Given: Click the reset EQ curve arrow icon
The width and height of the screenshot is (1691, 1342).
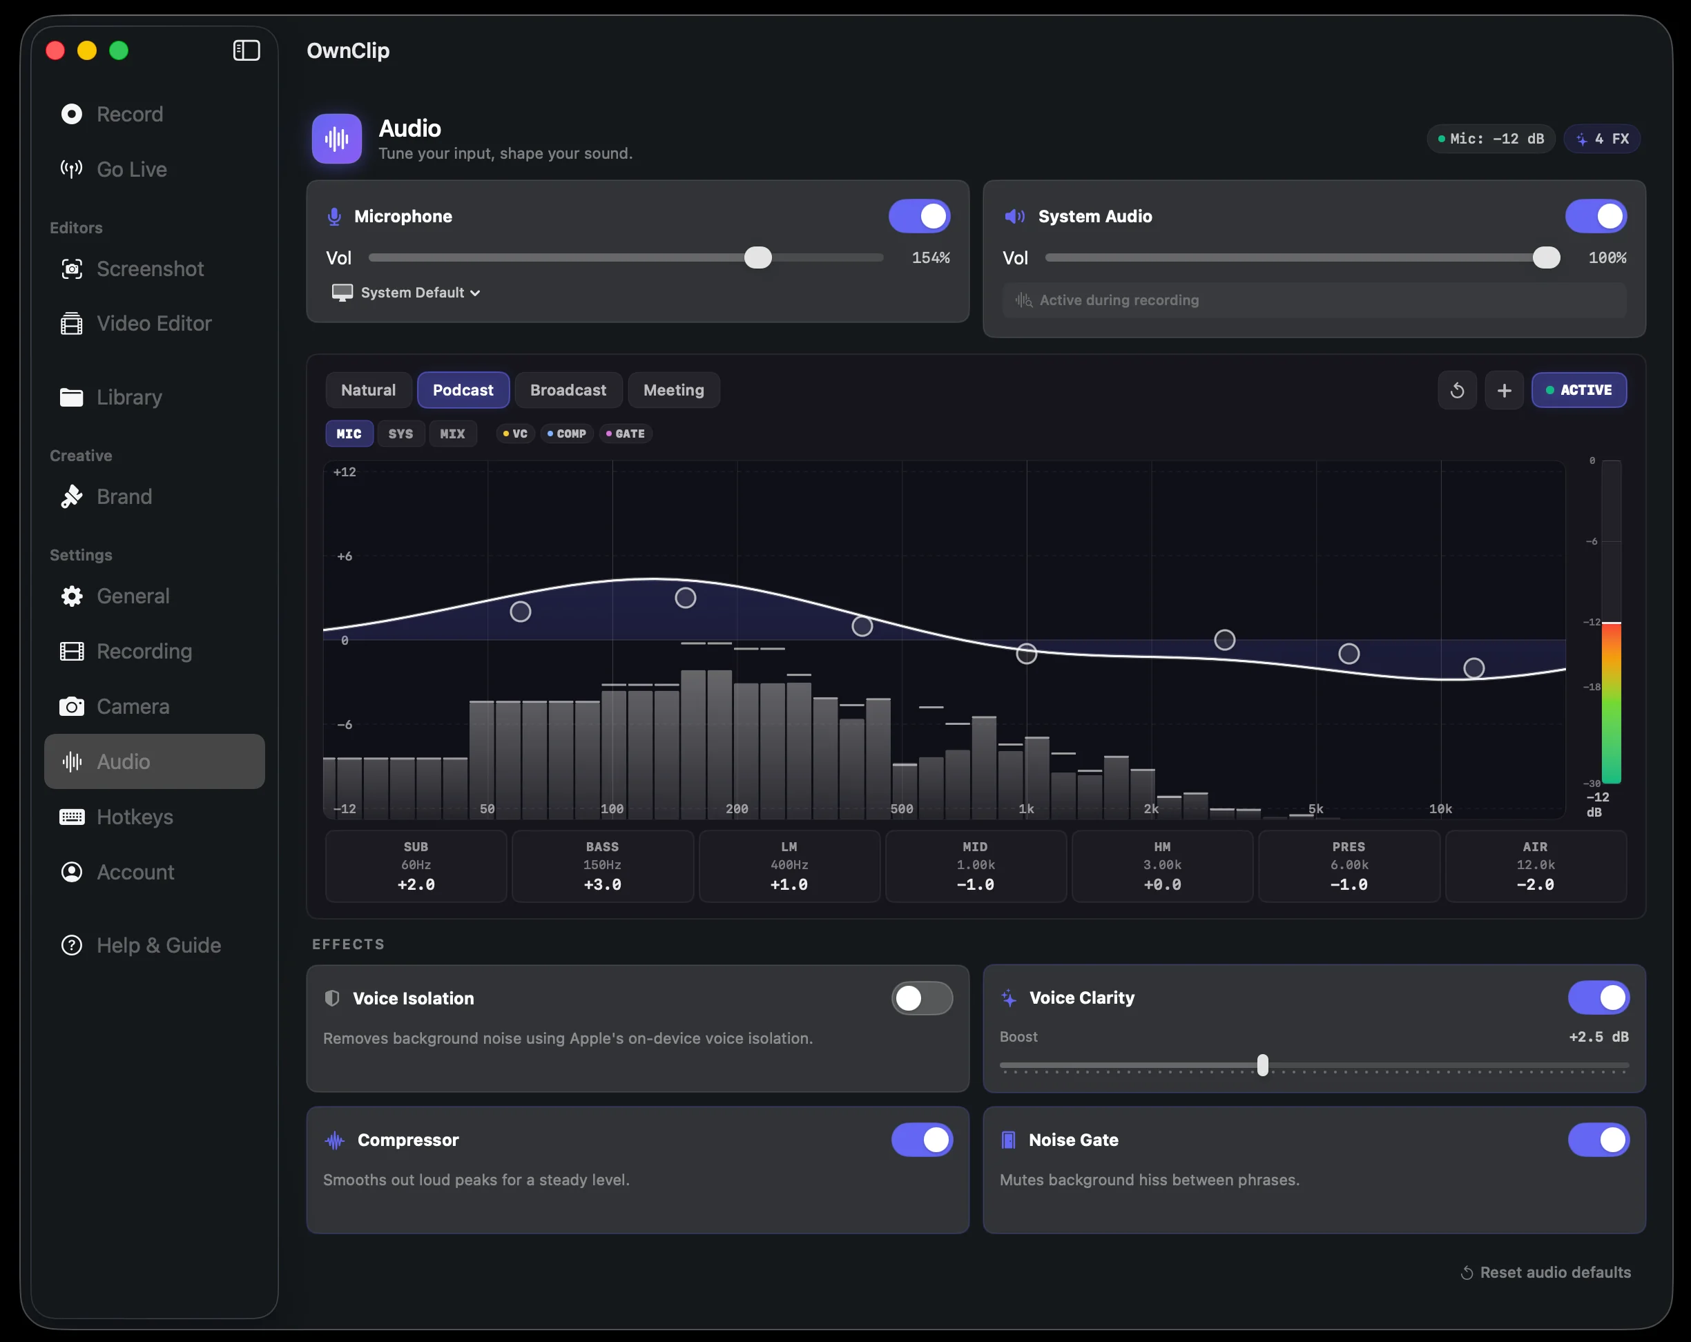Looking at the screenshot, I should click(1458, 390).
